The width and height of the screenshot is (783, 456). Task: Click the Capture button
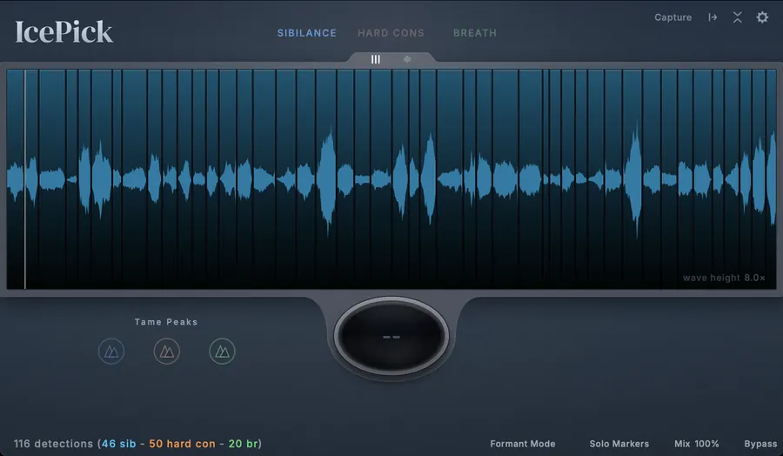coord(673,17)
